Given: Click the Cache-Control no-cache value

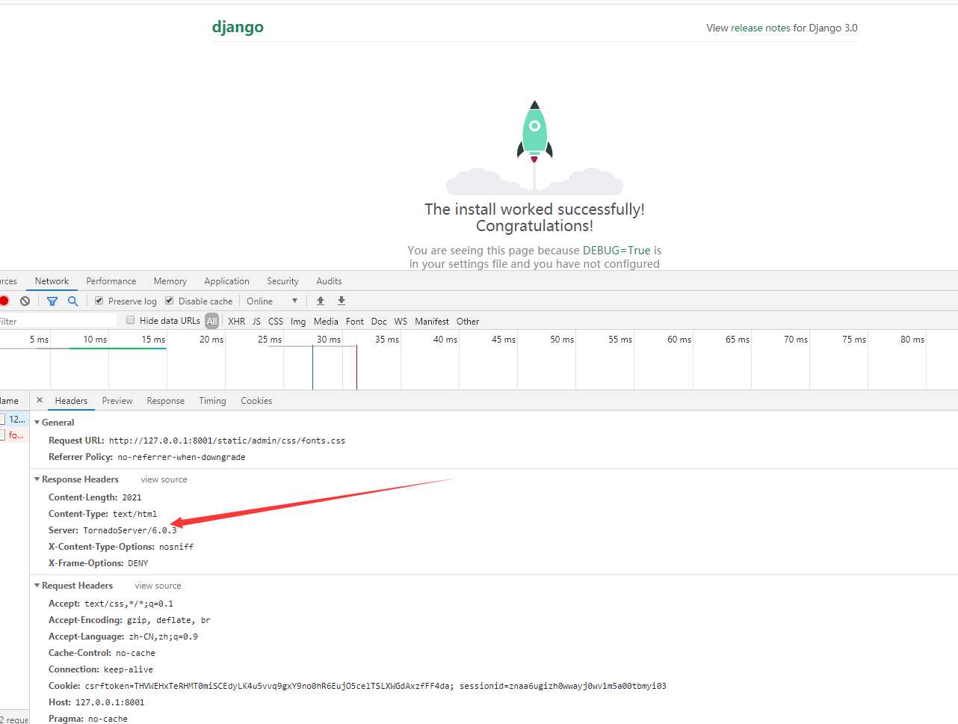Looking at the screenshot, I should tap(135, 653).
